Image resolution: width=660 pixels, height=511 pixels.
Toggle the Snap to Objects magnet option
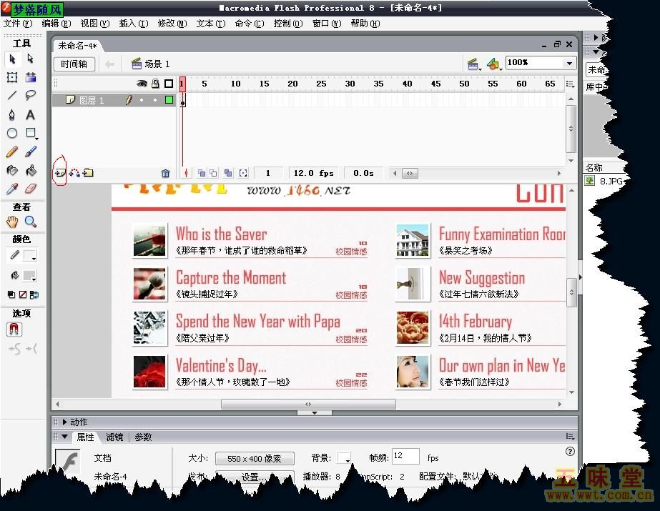(x=14, y=329)
